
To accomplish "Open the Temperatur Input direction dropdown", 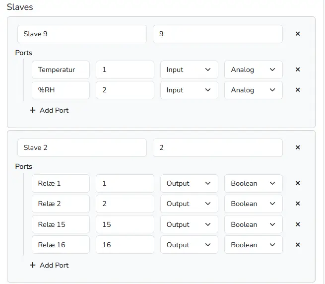I will [x=189, y=70].
